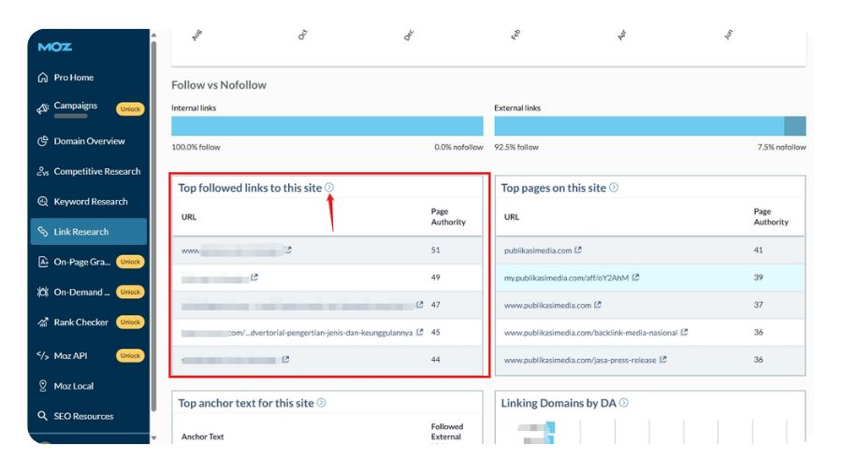The width and height of the screenshot is (842, 473).
Task: Click the Moz API code brackets icon
Action: [x=43, y=355]
